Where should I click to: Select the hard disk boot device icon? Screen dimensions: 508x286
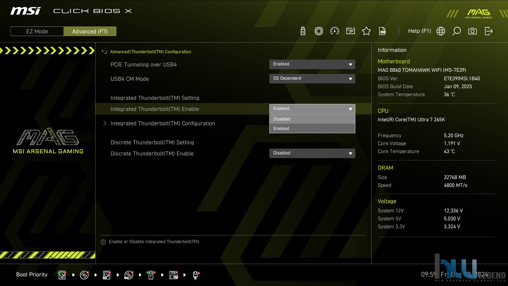(x=62, y=275)
